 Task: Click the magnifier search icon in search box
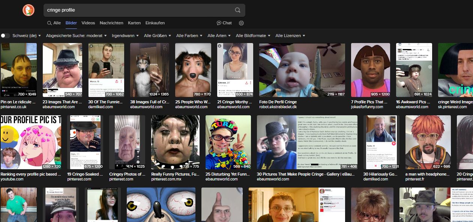(237, 10)
